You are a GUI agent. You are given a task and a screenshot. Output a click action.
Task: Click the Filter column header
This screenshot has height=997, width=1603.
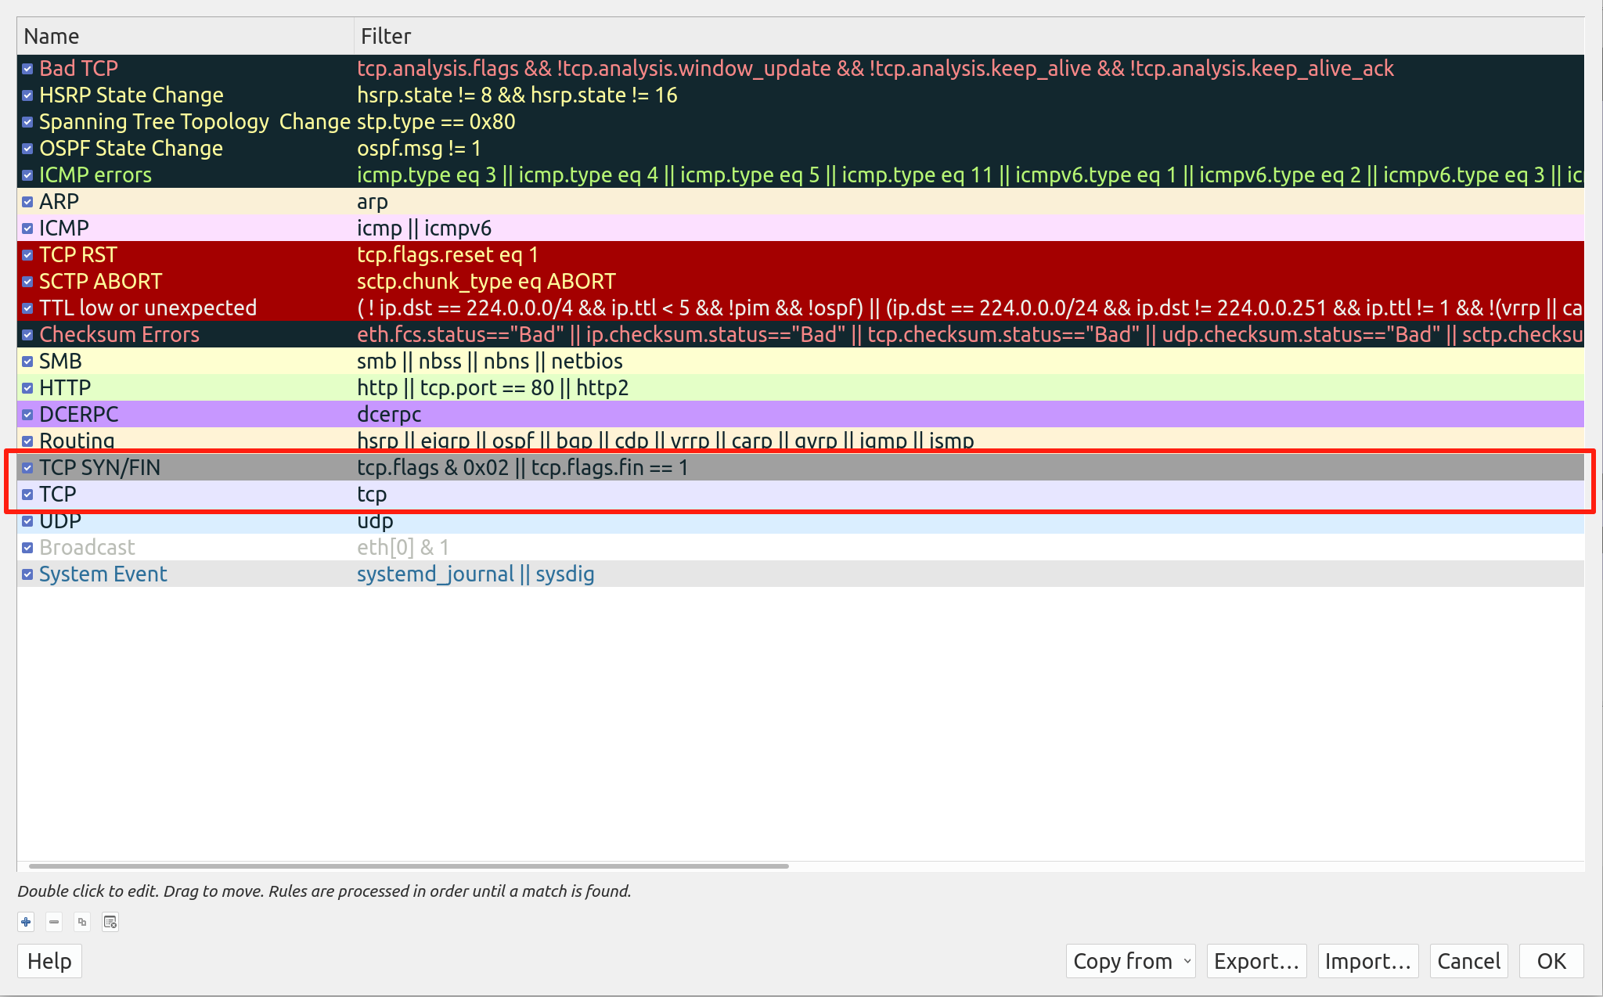coord(969,36)
